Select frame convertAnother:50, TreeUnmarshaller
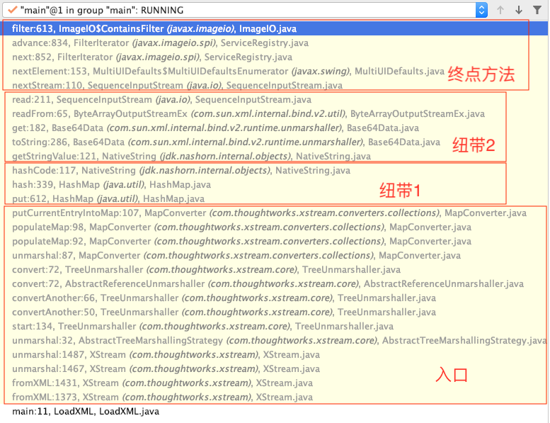Viewport: 550px width, 423px height. [x=275, y=312]
